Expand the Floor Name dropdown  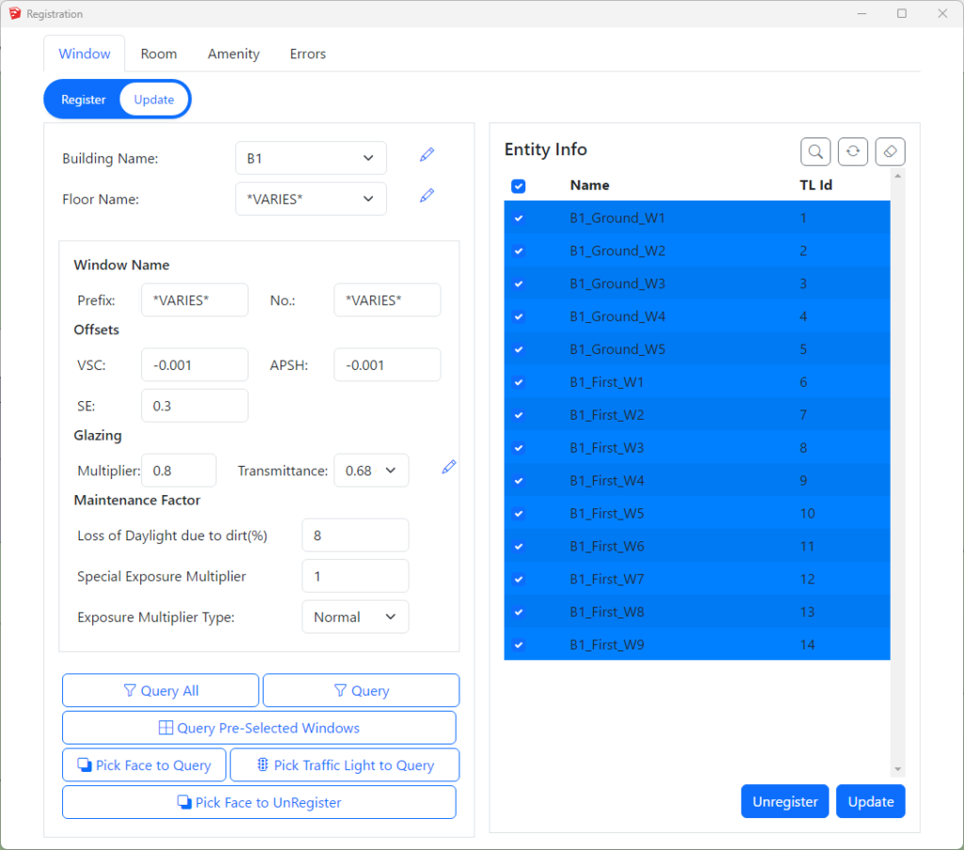point(311,200)
